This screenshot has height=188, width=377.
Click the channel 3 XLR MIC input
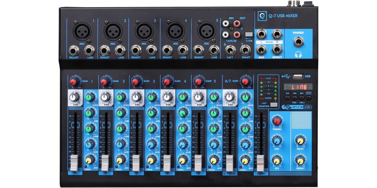pos(144,31)
